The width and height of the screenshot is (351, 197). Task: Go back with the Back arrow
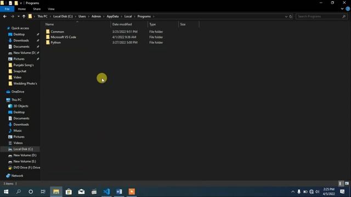point(5,16)
